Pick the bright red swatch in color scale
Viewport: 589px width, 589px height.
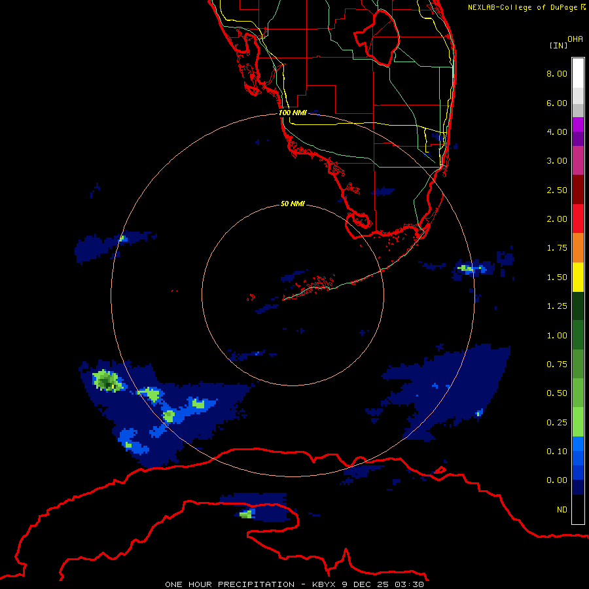tap(578, 219)
